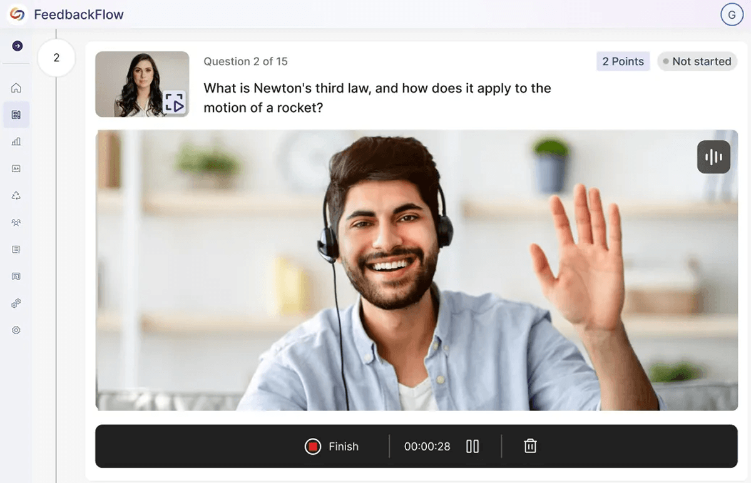Click the question number 2 circle
The image size is (751, 483).
pyautogui.click(x=56, y=58)
